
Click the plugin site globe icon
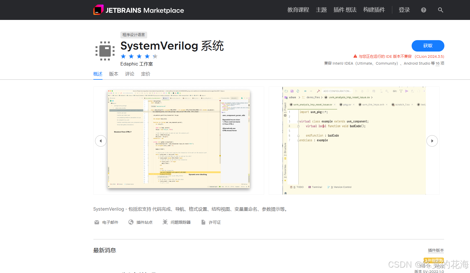(131, 222)
